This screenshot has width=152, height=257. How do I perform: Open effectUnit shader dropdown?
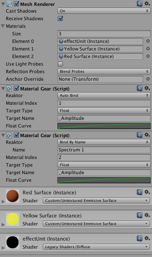(x=96, y=246)
